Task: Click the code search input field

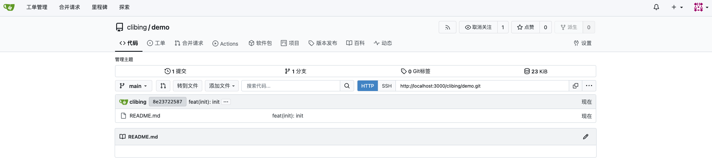Action: [x=291, y=86]
